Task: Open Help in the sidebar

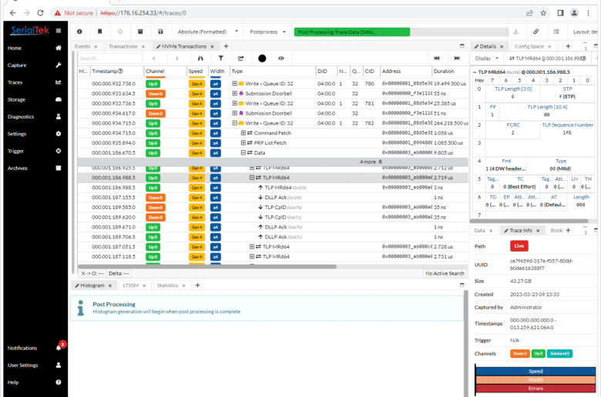Action: (35, 382)
